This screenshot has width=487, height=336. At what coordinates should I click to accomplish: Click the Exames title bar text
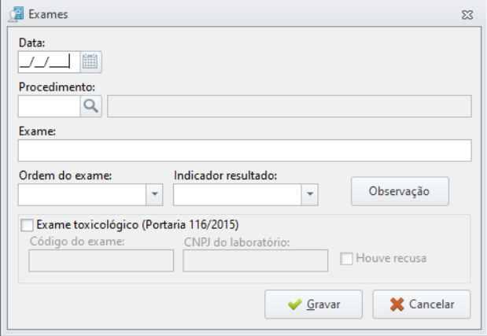48,14
